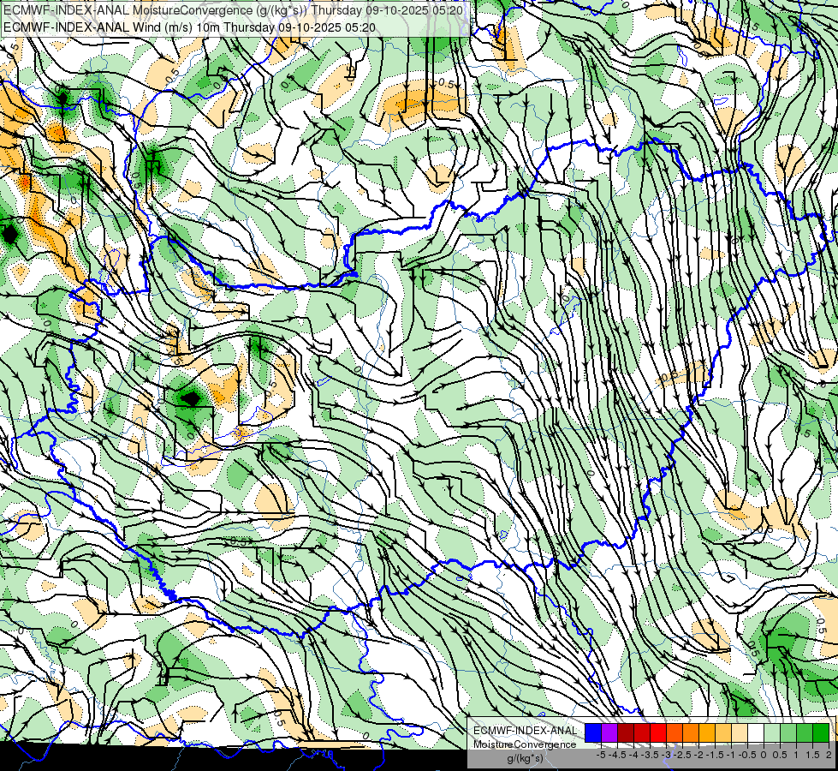The width and height of the screenshot is (838, 771).
Task: Pick the red-orange swatch between -3 and -2.5
Action: tap(675, 733)
